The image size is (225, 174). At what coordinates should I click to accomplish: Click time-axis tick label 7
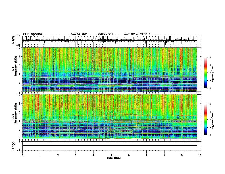pyautogui.click(x=147, y=155)
